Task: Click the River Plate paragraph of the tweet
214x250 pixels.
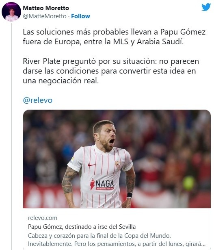Action: 111,71
